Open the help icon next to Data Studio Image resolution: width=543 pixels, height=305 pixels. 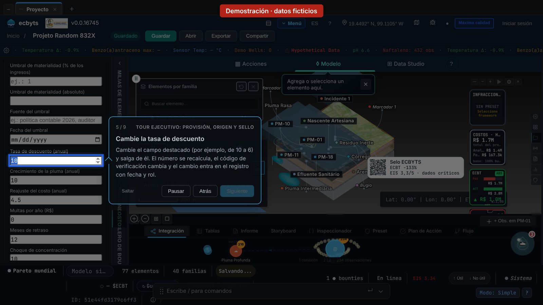[x=451, y=64]
